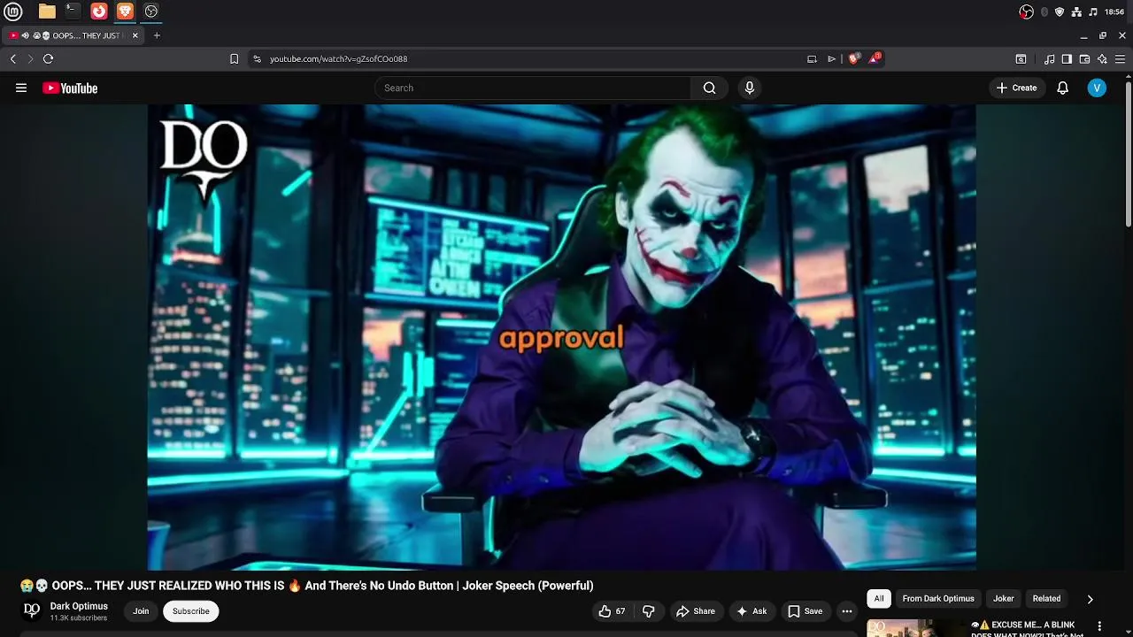Image resolution: width=1133 pixels, height=637 pixels.
Task: Select the Related filter chip
Action: (1046, 599)
